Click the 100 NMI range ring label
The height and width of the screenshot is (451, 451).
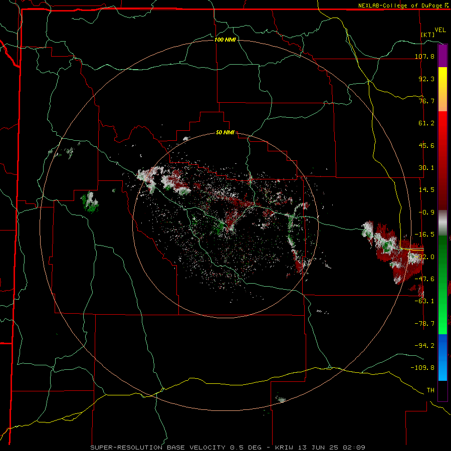tap(225, 40)
